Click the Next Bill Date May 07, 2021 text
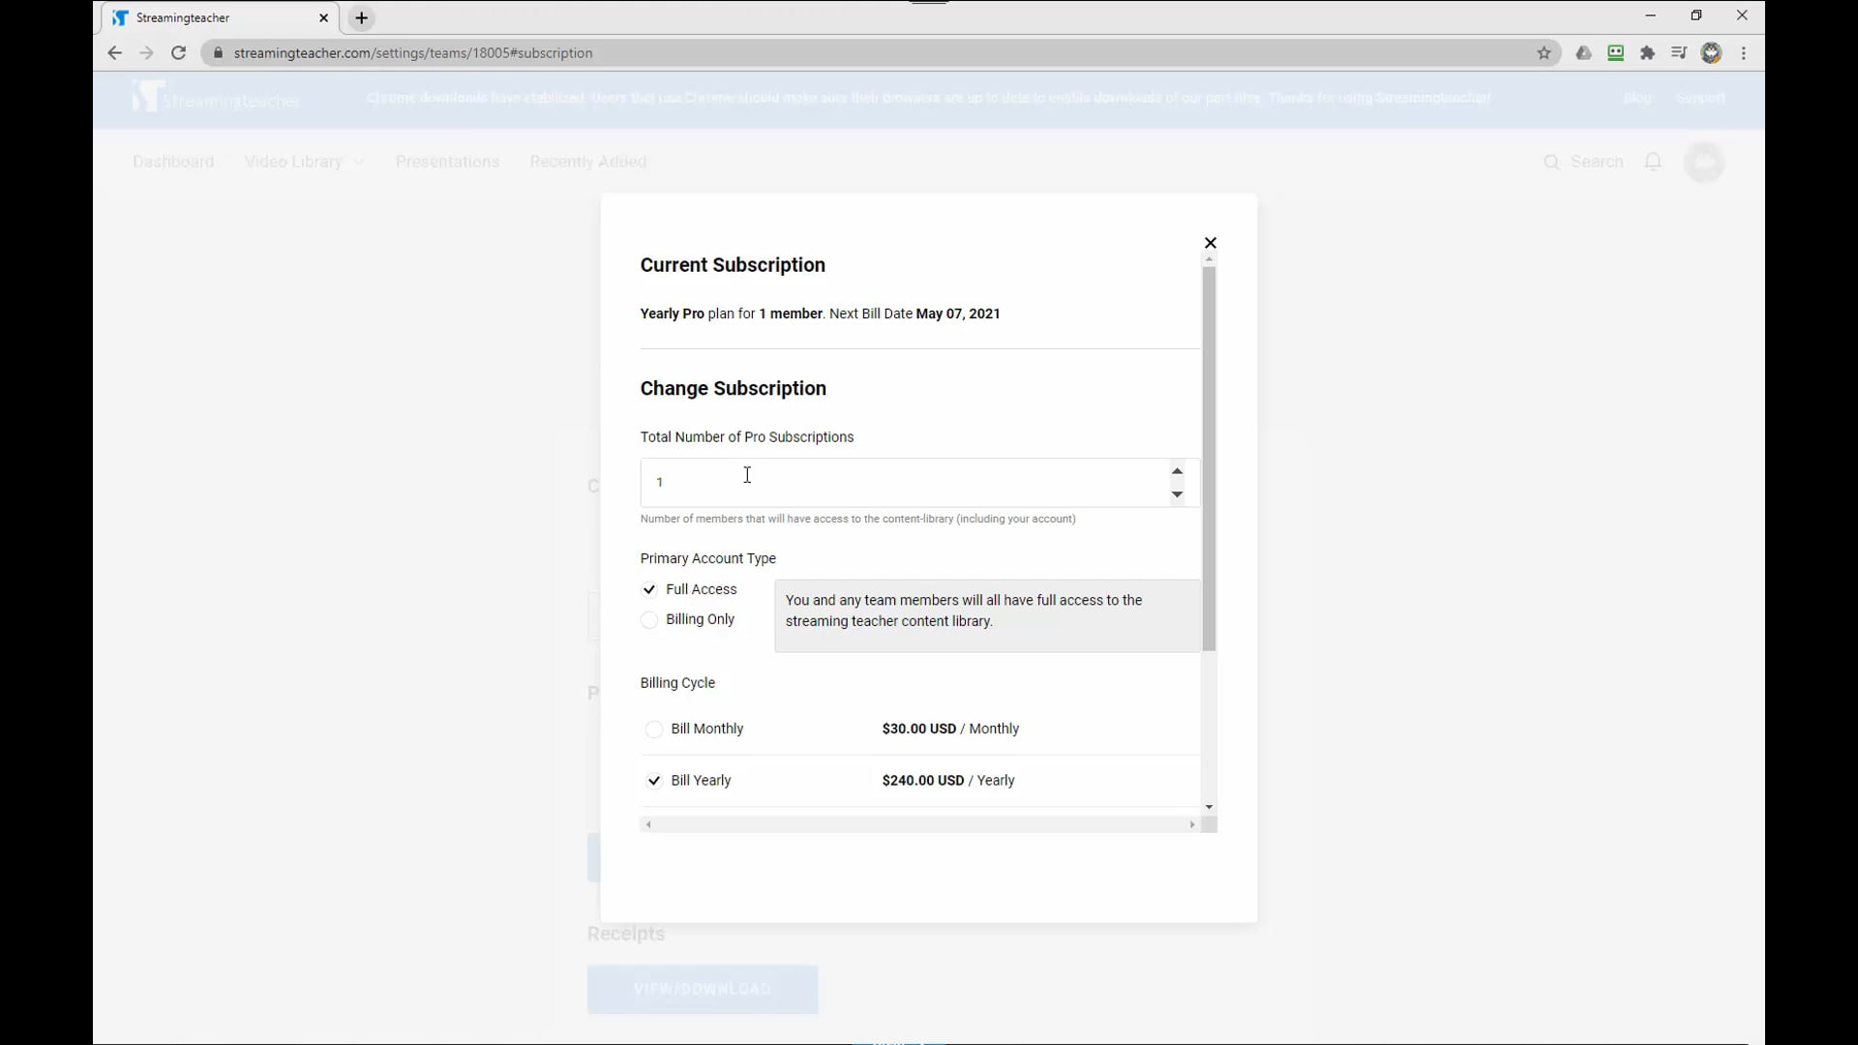 [914, 313]
